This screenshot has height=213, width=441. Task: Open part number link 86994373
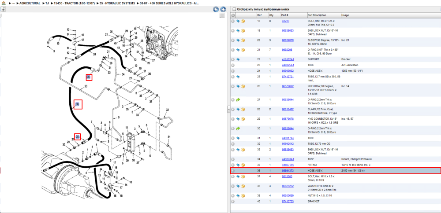288,171
